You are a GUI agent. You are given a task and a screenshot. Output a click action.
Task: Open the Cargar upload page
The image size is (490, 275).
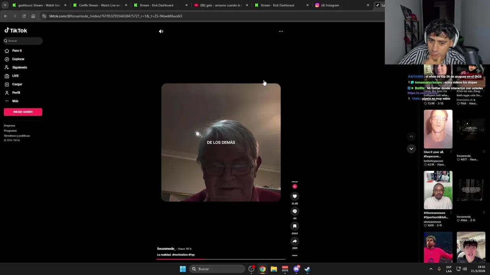pyautogui.click(x=17, y=84)
